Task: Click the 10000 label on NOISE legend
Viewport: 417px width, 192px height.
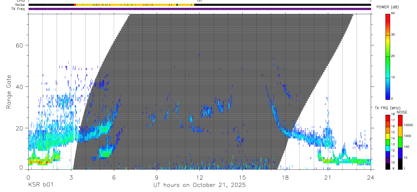Action: pyautogui.click(x=408, y=125)
